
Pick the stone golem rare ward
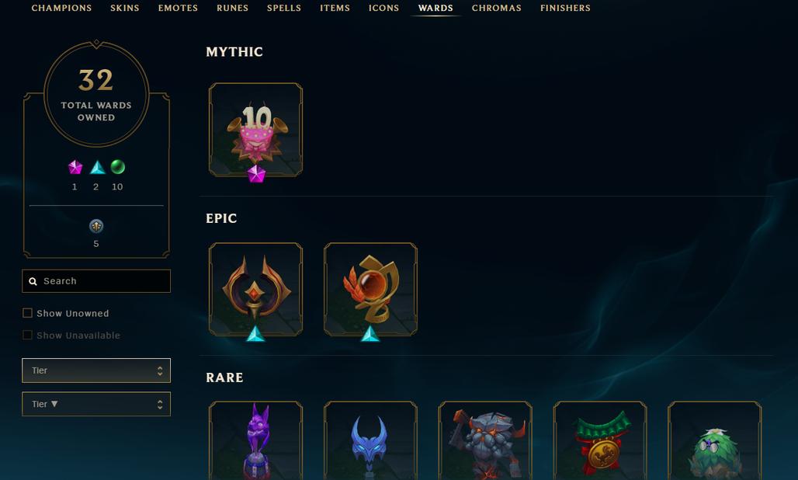coord(485,441)
